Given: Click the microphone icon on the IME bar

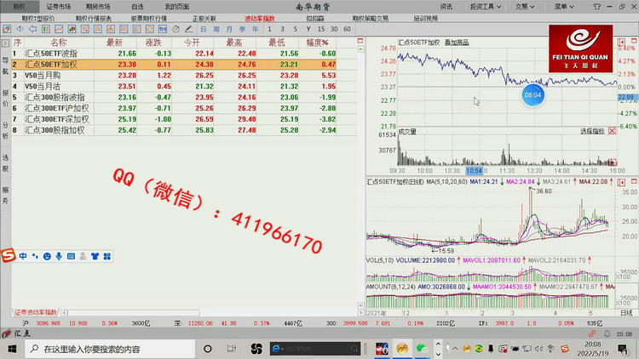Looking at the screenshot, I should 59,255.
